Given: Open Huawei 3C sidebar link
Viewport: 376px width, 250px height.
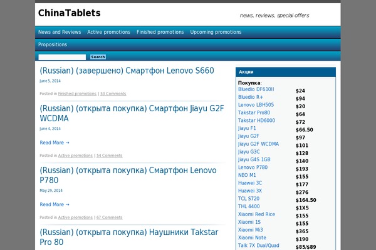Looking at the screenshot, I should 250,183.
